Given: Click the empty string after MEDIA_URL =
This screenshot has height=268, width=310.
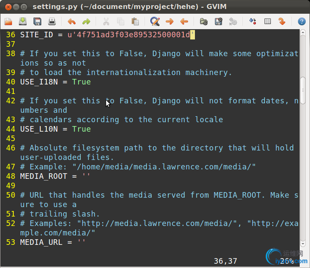Looking at the screenshot, I should pyautogui.click(x=82, y=242).
